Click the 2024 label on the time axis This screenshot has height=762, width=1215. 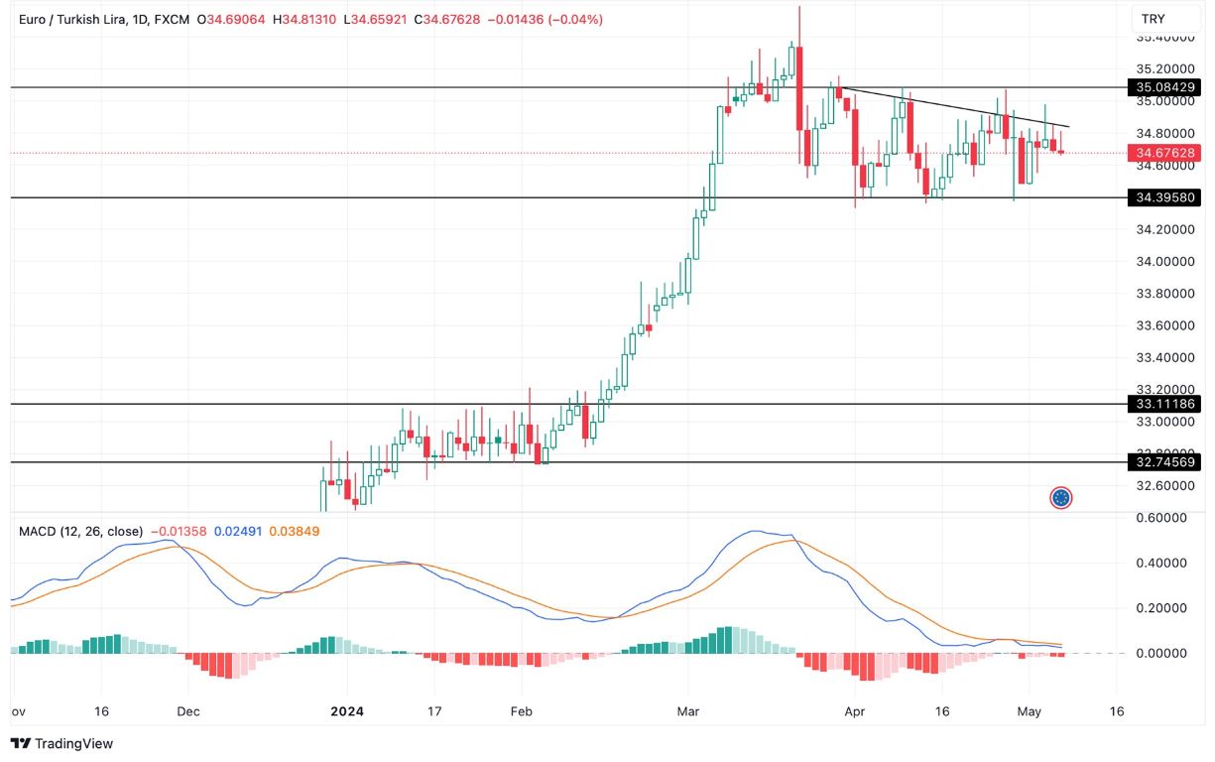[x=347, y=711]
